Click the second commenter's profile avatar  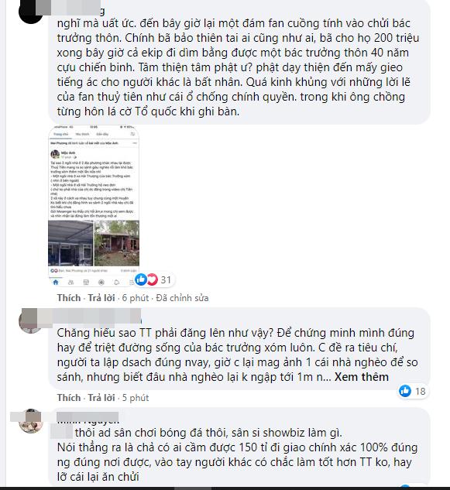point(31,321)
